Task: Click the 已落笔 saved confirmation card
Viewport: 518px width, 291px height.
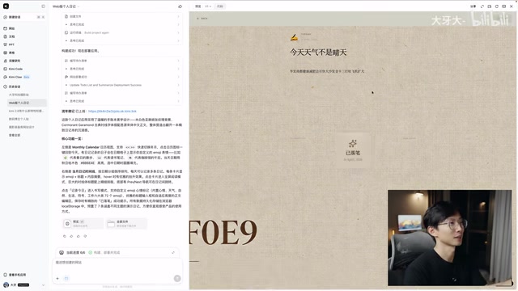Action: [353, 150]
